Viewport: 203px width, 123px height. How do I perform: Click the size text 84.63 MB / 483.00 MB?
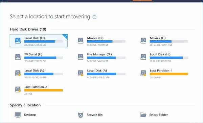35,78
